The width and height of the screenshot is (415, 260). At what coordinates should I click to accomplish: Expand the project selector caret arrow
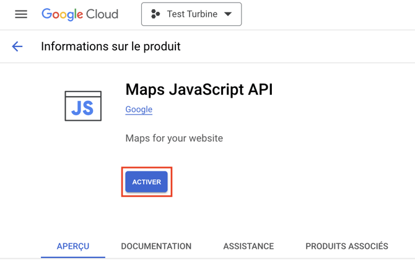coord(228,14)
